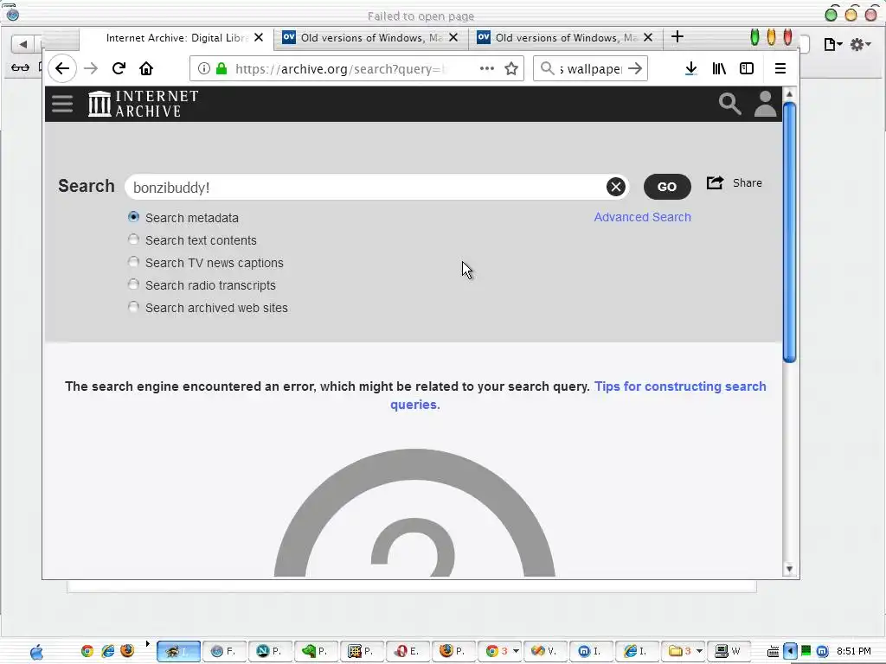Switch to the Netscape taskbar button labeled P.
The width and height of the screenshot is (886, 664).
click(x=270, y=651)
